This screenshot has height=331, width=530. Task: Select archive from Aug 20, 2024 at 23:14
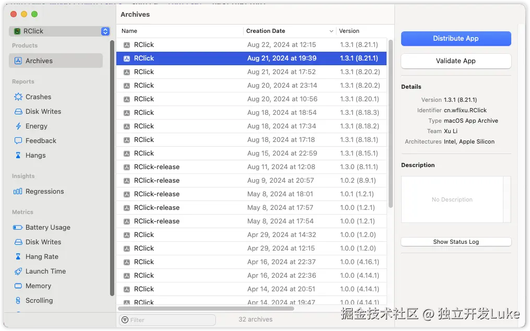tap(251, 85)
